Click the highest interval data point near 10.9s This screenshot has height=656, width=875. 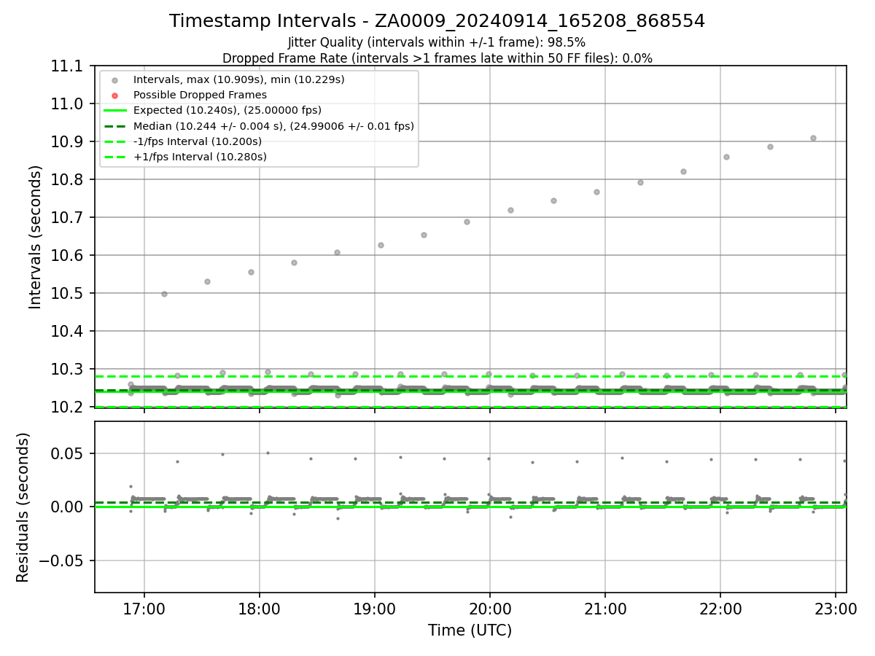pyautogui.click(x=813, y=138)
